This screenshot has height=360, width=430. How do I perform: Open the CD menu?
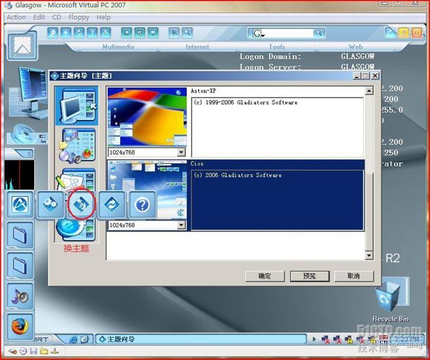[56, 17]
